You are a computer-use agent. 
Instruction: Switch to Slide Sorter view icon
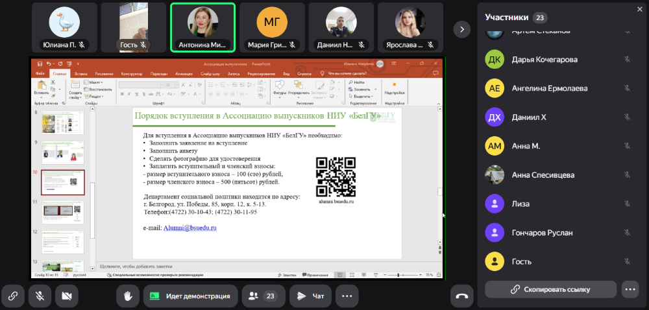(x=352, y=275)
